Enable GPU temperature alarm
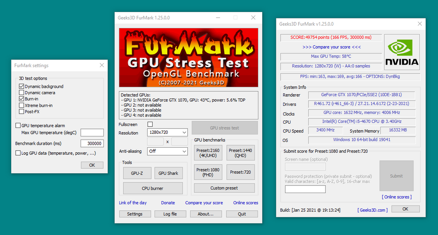The image size is (438, 235). click(x=18, y=125)
